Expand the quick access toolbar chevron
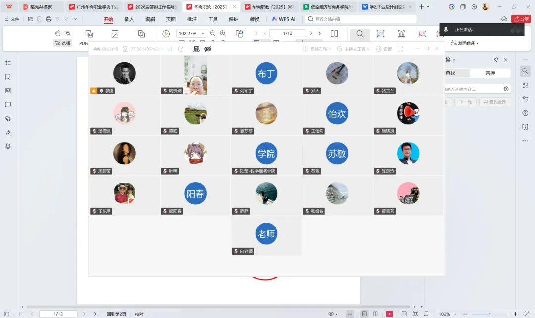 pyautogui.click(x=75, y=19)
